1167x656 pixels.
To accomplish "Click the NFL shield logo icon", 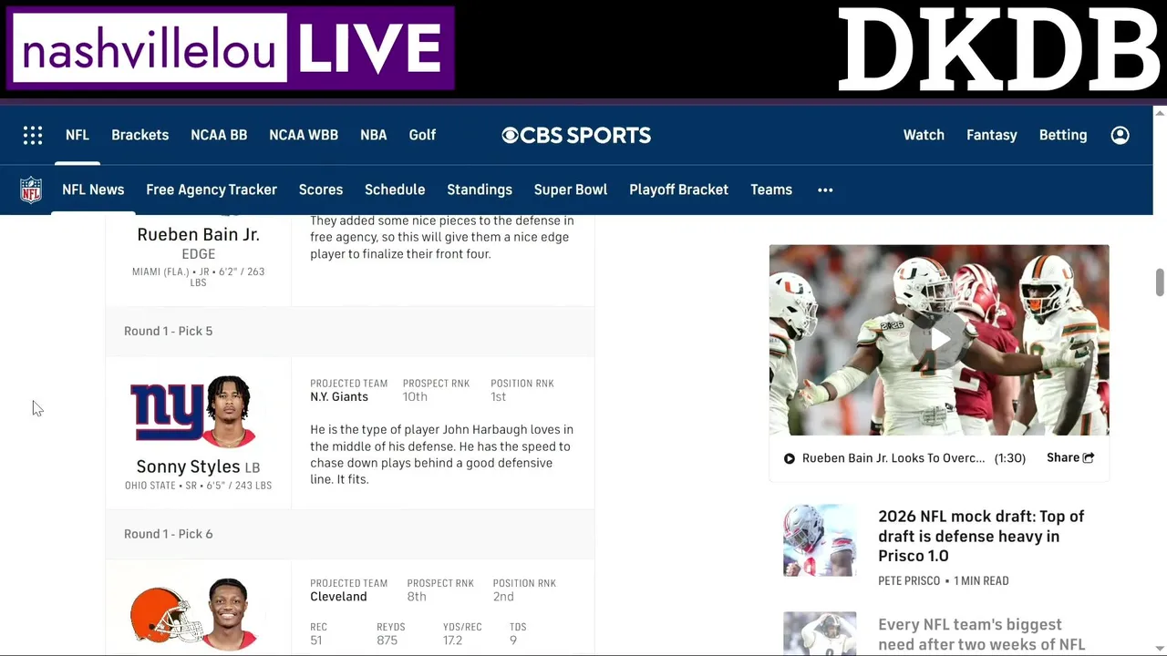I will coord(31,190).
